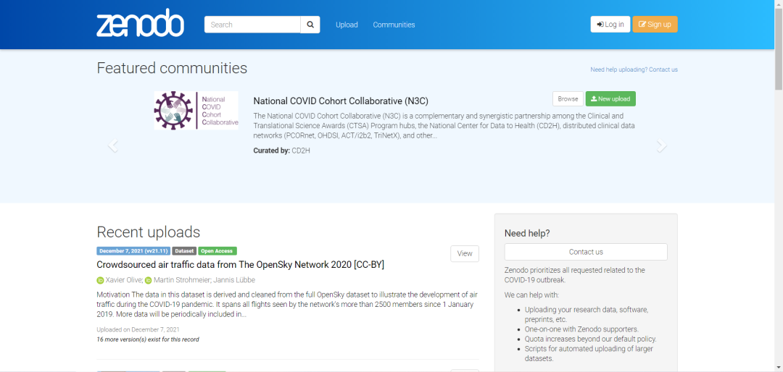This screenshot has width=783, height=372.
Task: Open the Communities menu item
Action: (x=394, y=25)
